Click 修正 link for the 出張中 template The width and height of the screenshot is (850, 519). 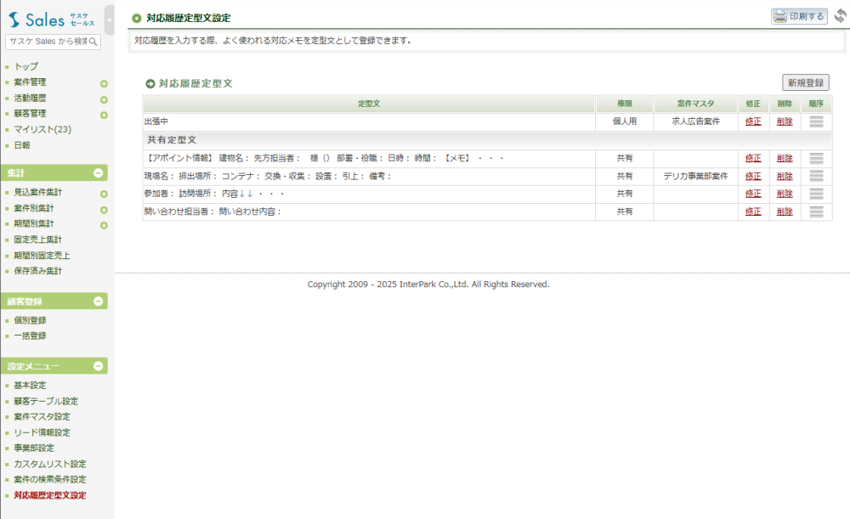click(753, 121)
